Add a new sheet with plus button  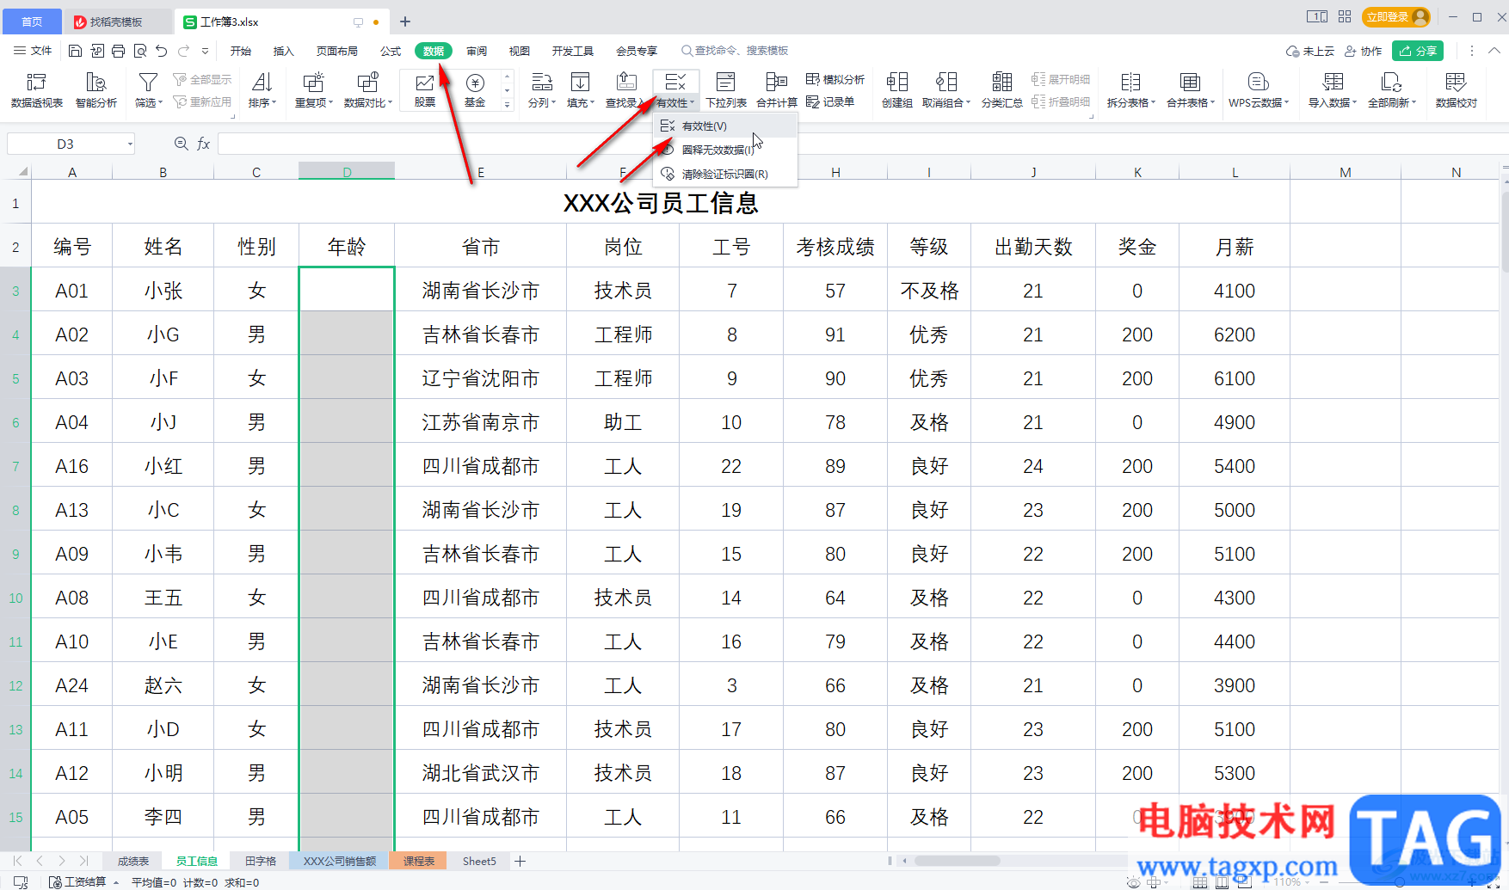tap(520, 861)
